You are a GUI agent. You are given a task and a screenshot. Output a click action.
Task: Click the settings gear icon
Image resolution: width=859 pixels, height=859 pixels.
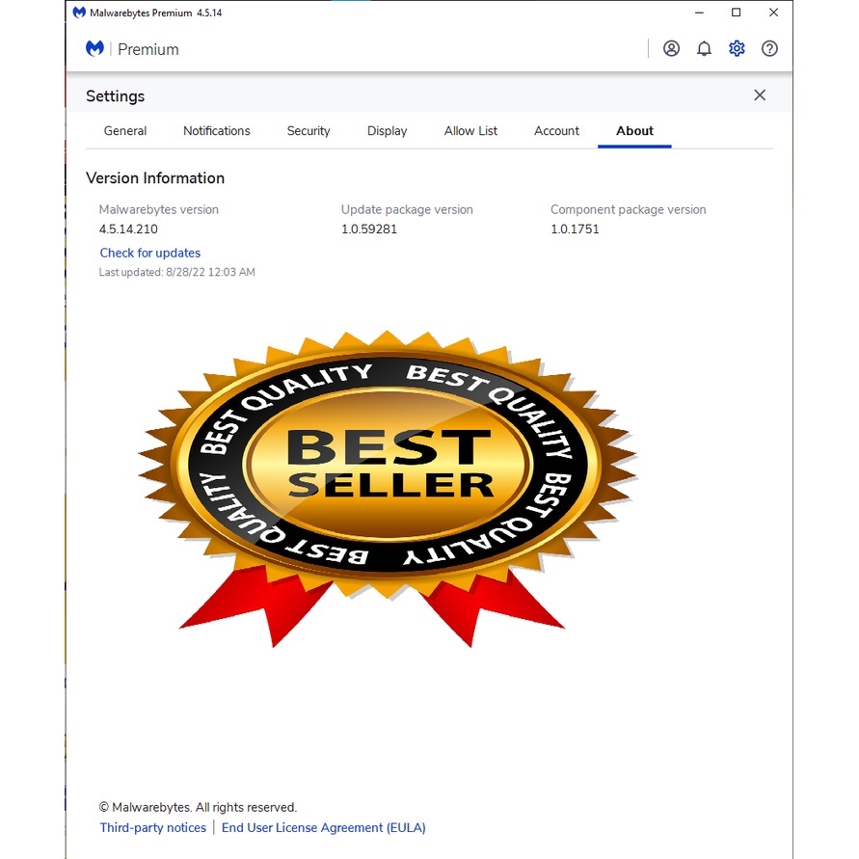(x=737, y=49)
